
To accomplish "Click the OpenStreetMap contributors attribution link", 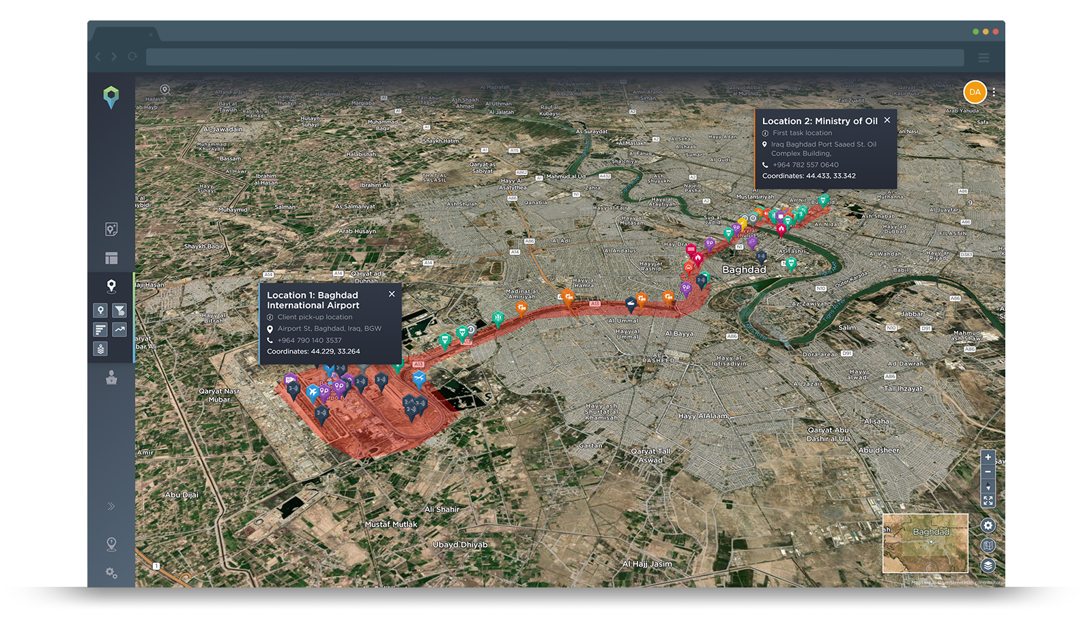I will click(x=968, y=583).
